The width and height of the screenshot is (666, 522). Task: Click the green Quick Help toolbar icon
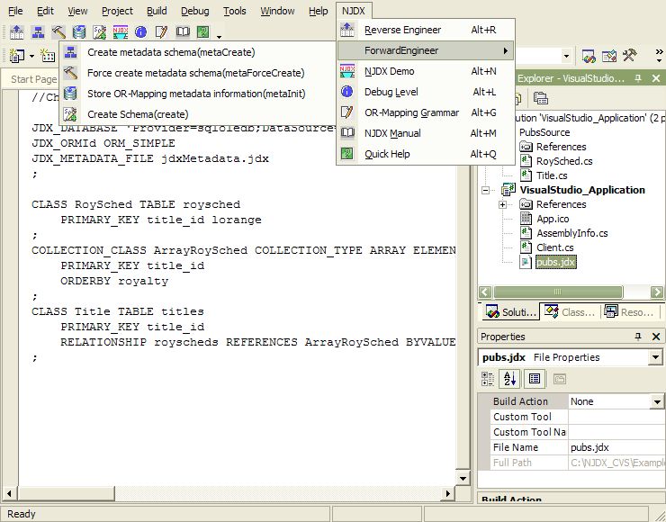click(x=203, y=31)
